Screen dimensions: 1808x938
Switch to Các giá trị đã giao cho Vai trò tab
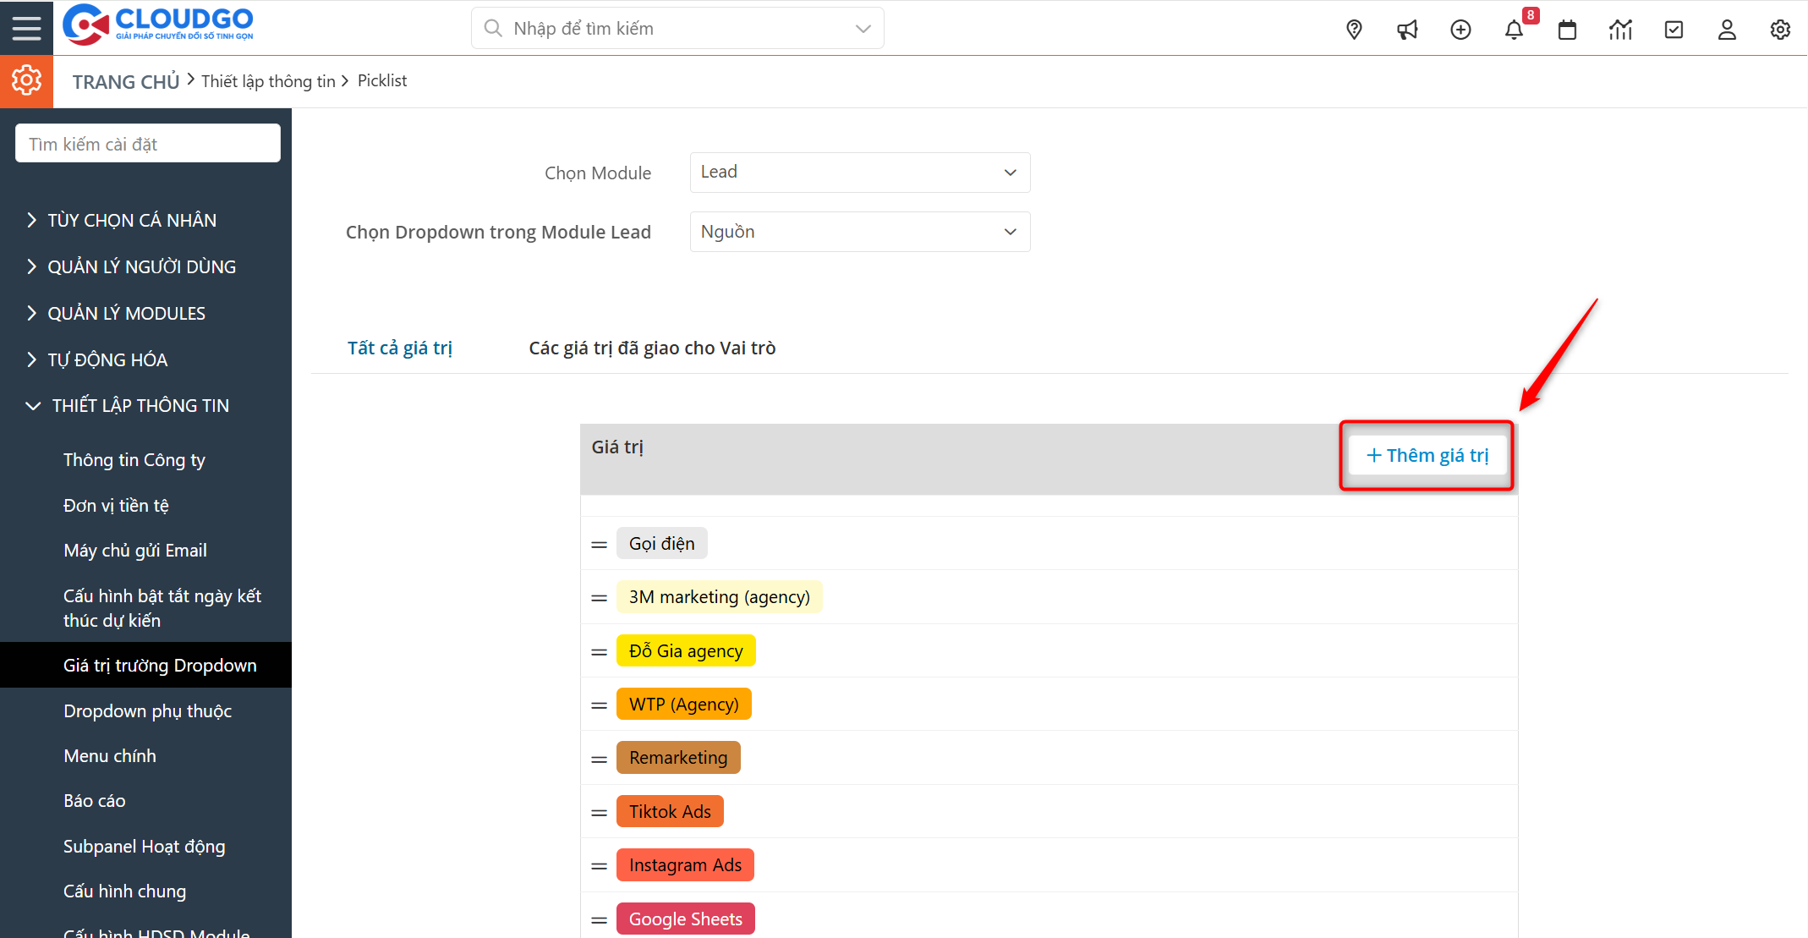[651, 347]
